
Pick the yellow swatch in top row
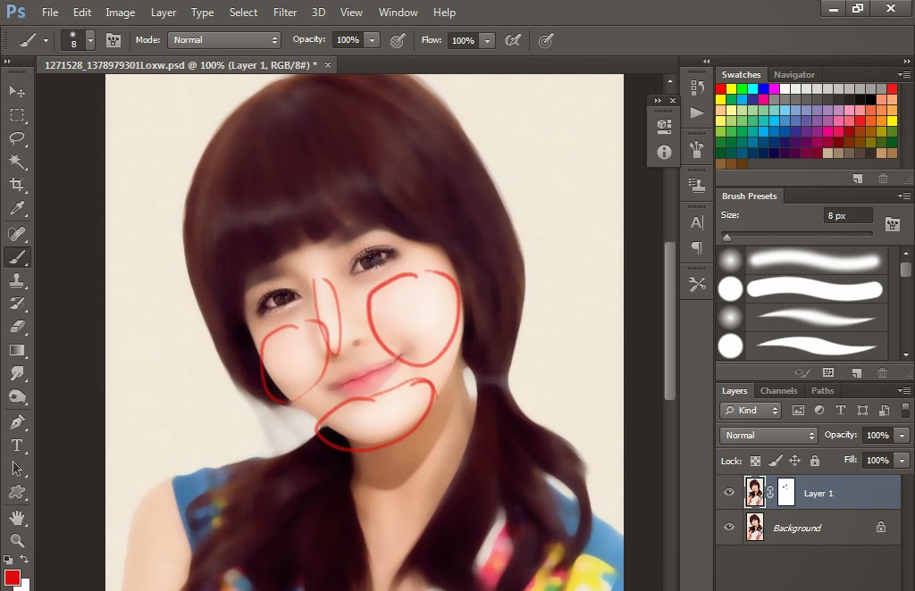point(731,88)
